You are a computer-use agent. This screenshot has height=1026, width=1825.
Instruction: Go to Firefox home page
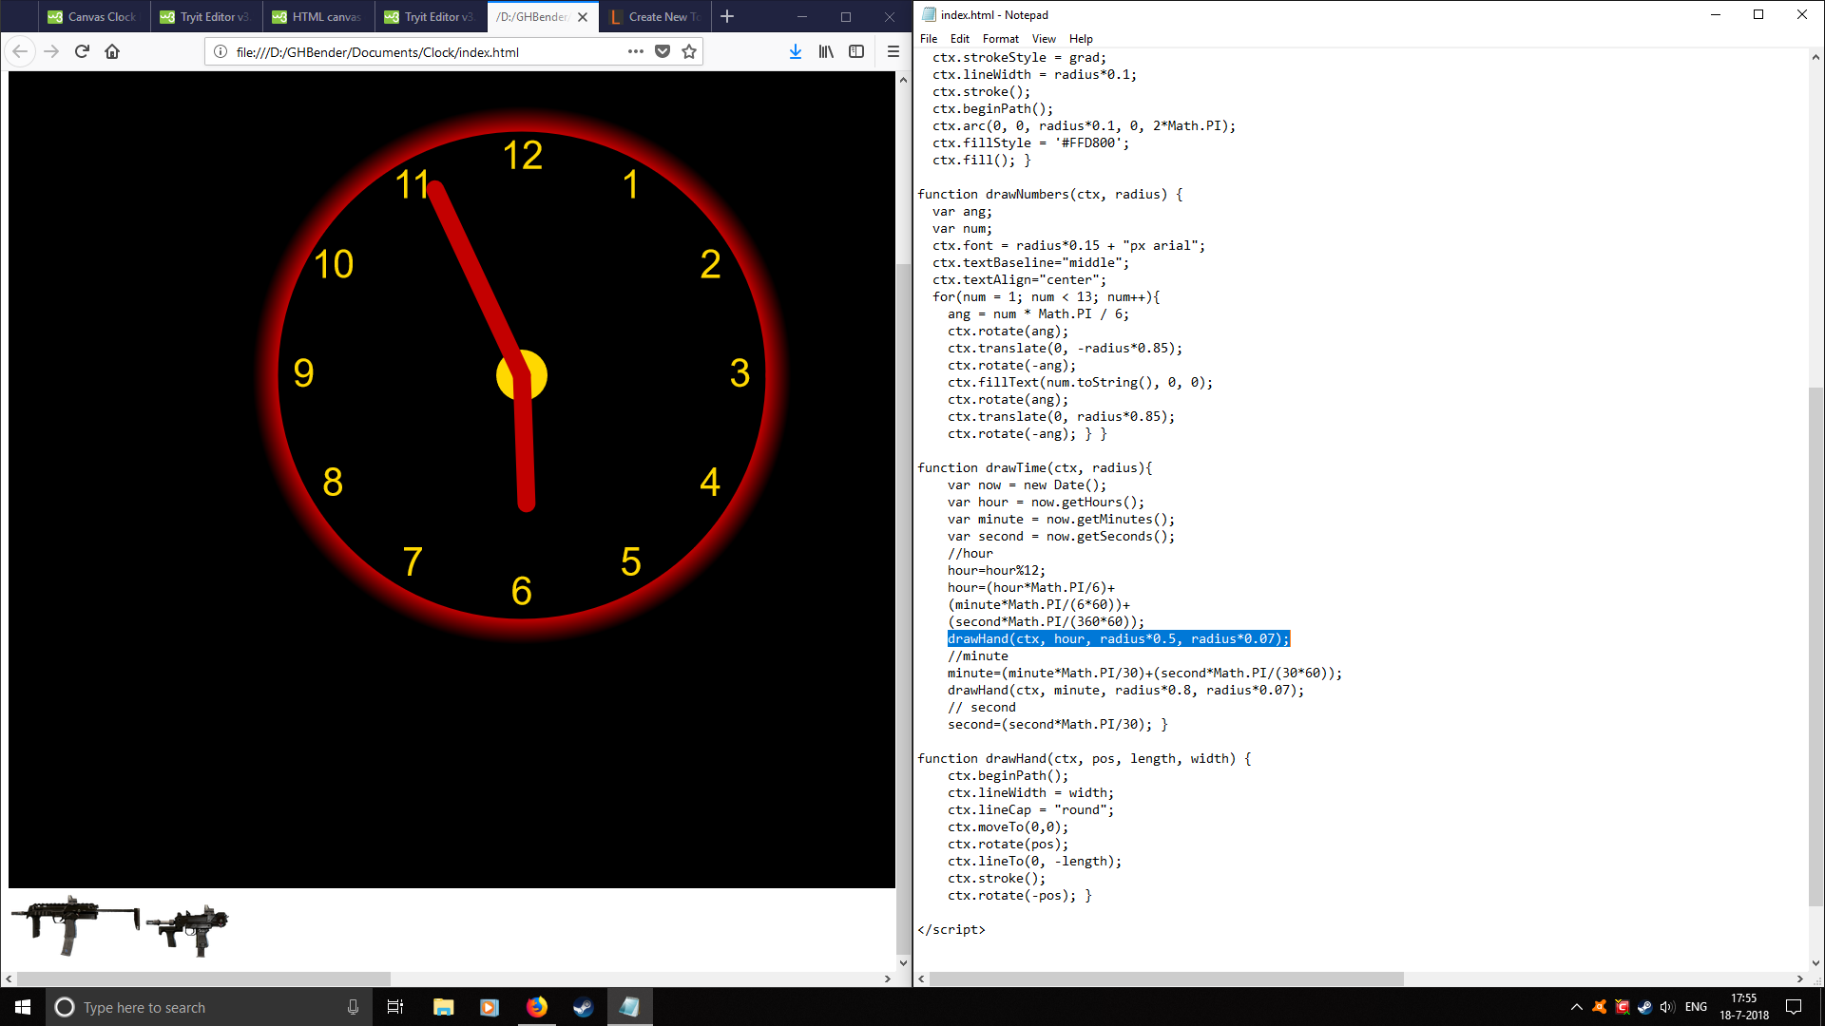(112, 51)
